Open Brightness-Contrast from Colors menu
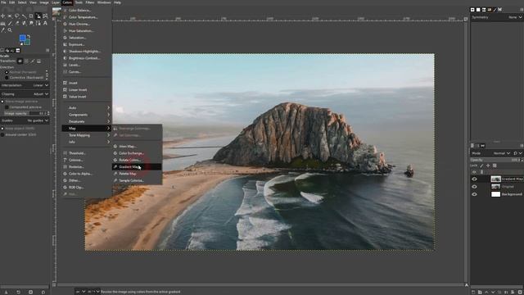524x295 pixels. pyautogui.click(x=87, y=58)
